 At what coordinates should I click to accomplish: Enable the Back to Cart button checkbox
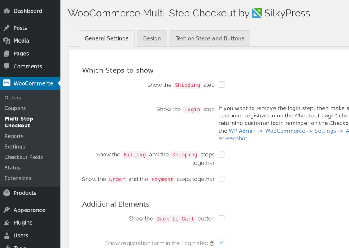click(221, 219)
